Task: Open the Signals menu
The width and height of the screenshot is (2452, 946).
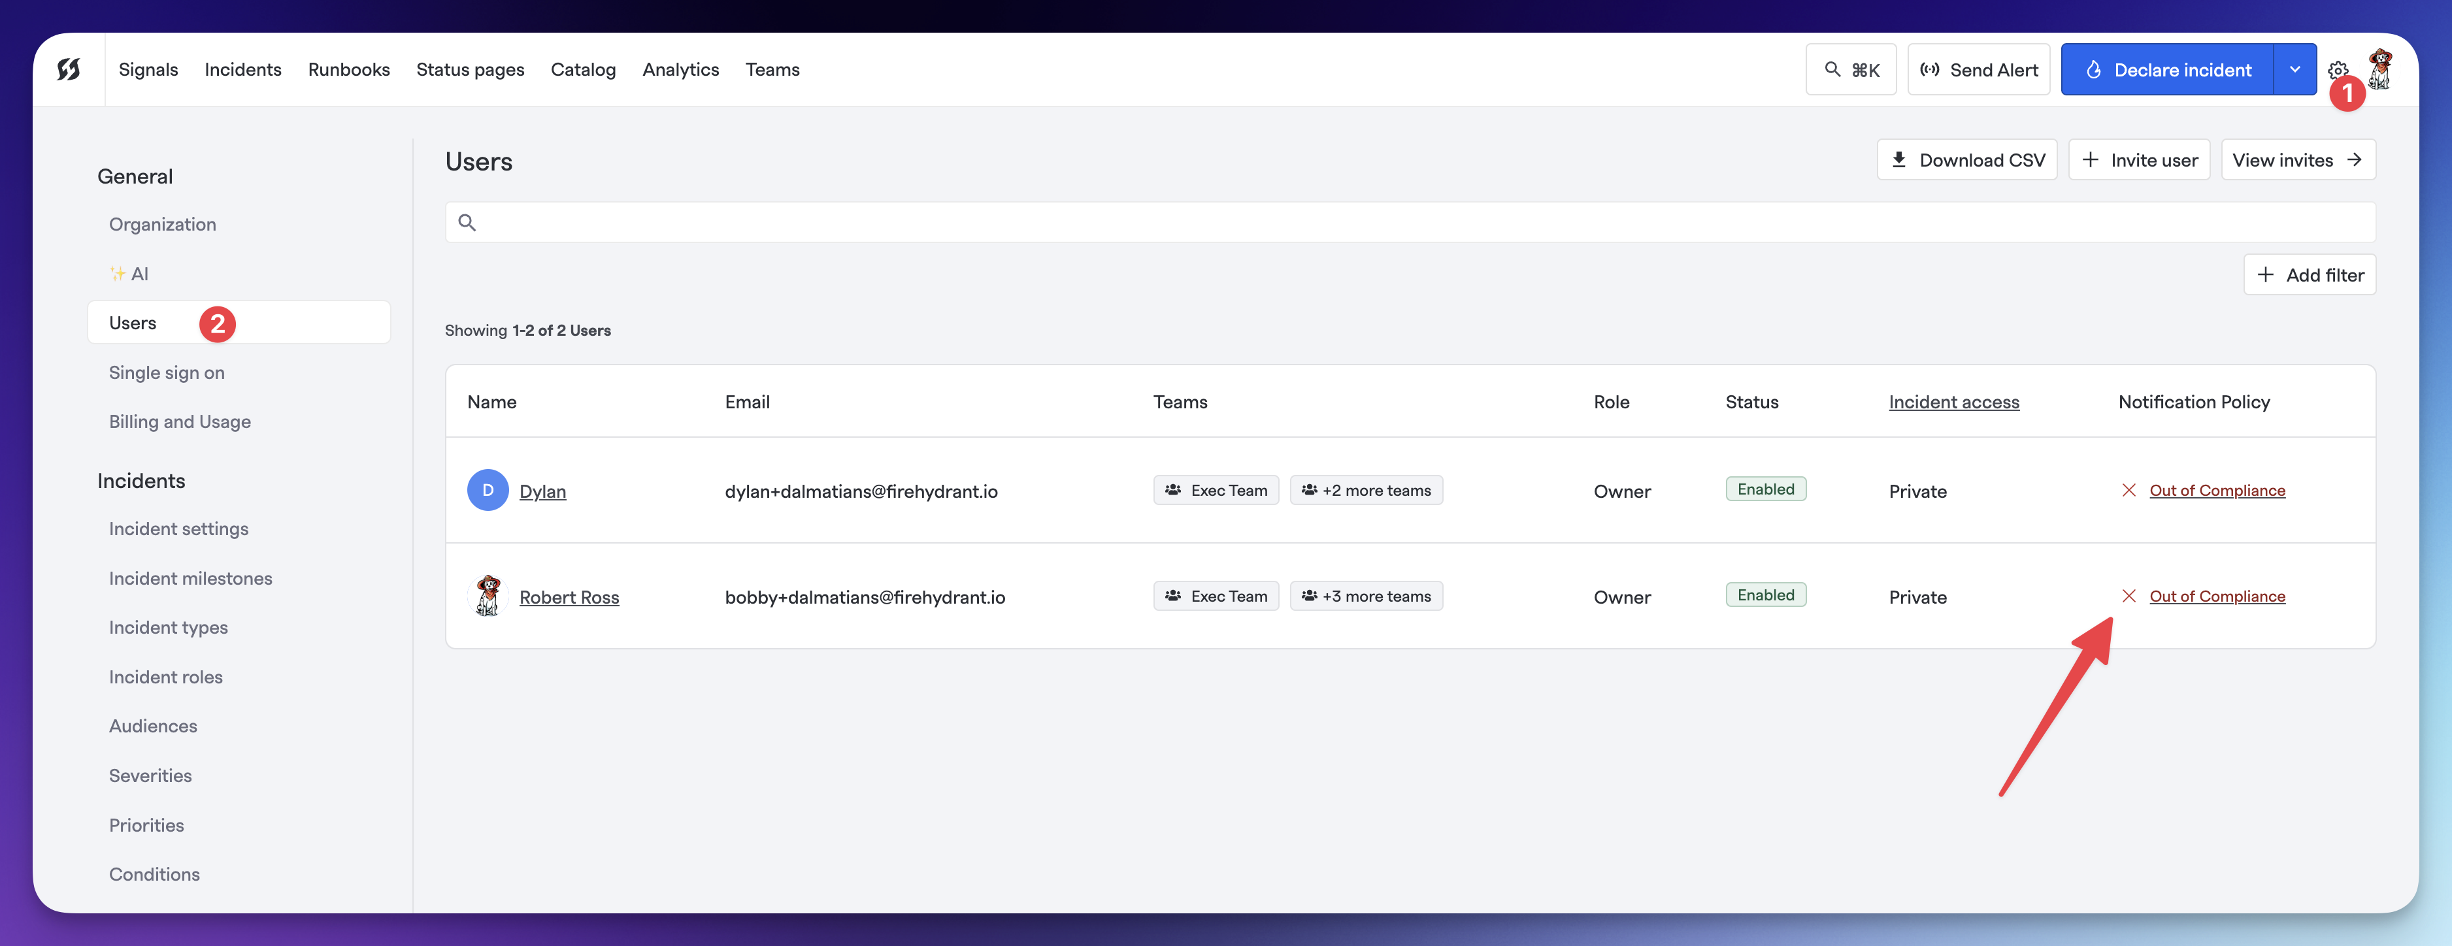Action: [148, 69]
